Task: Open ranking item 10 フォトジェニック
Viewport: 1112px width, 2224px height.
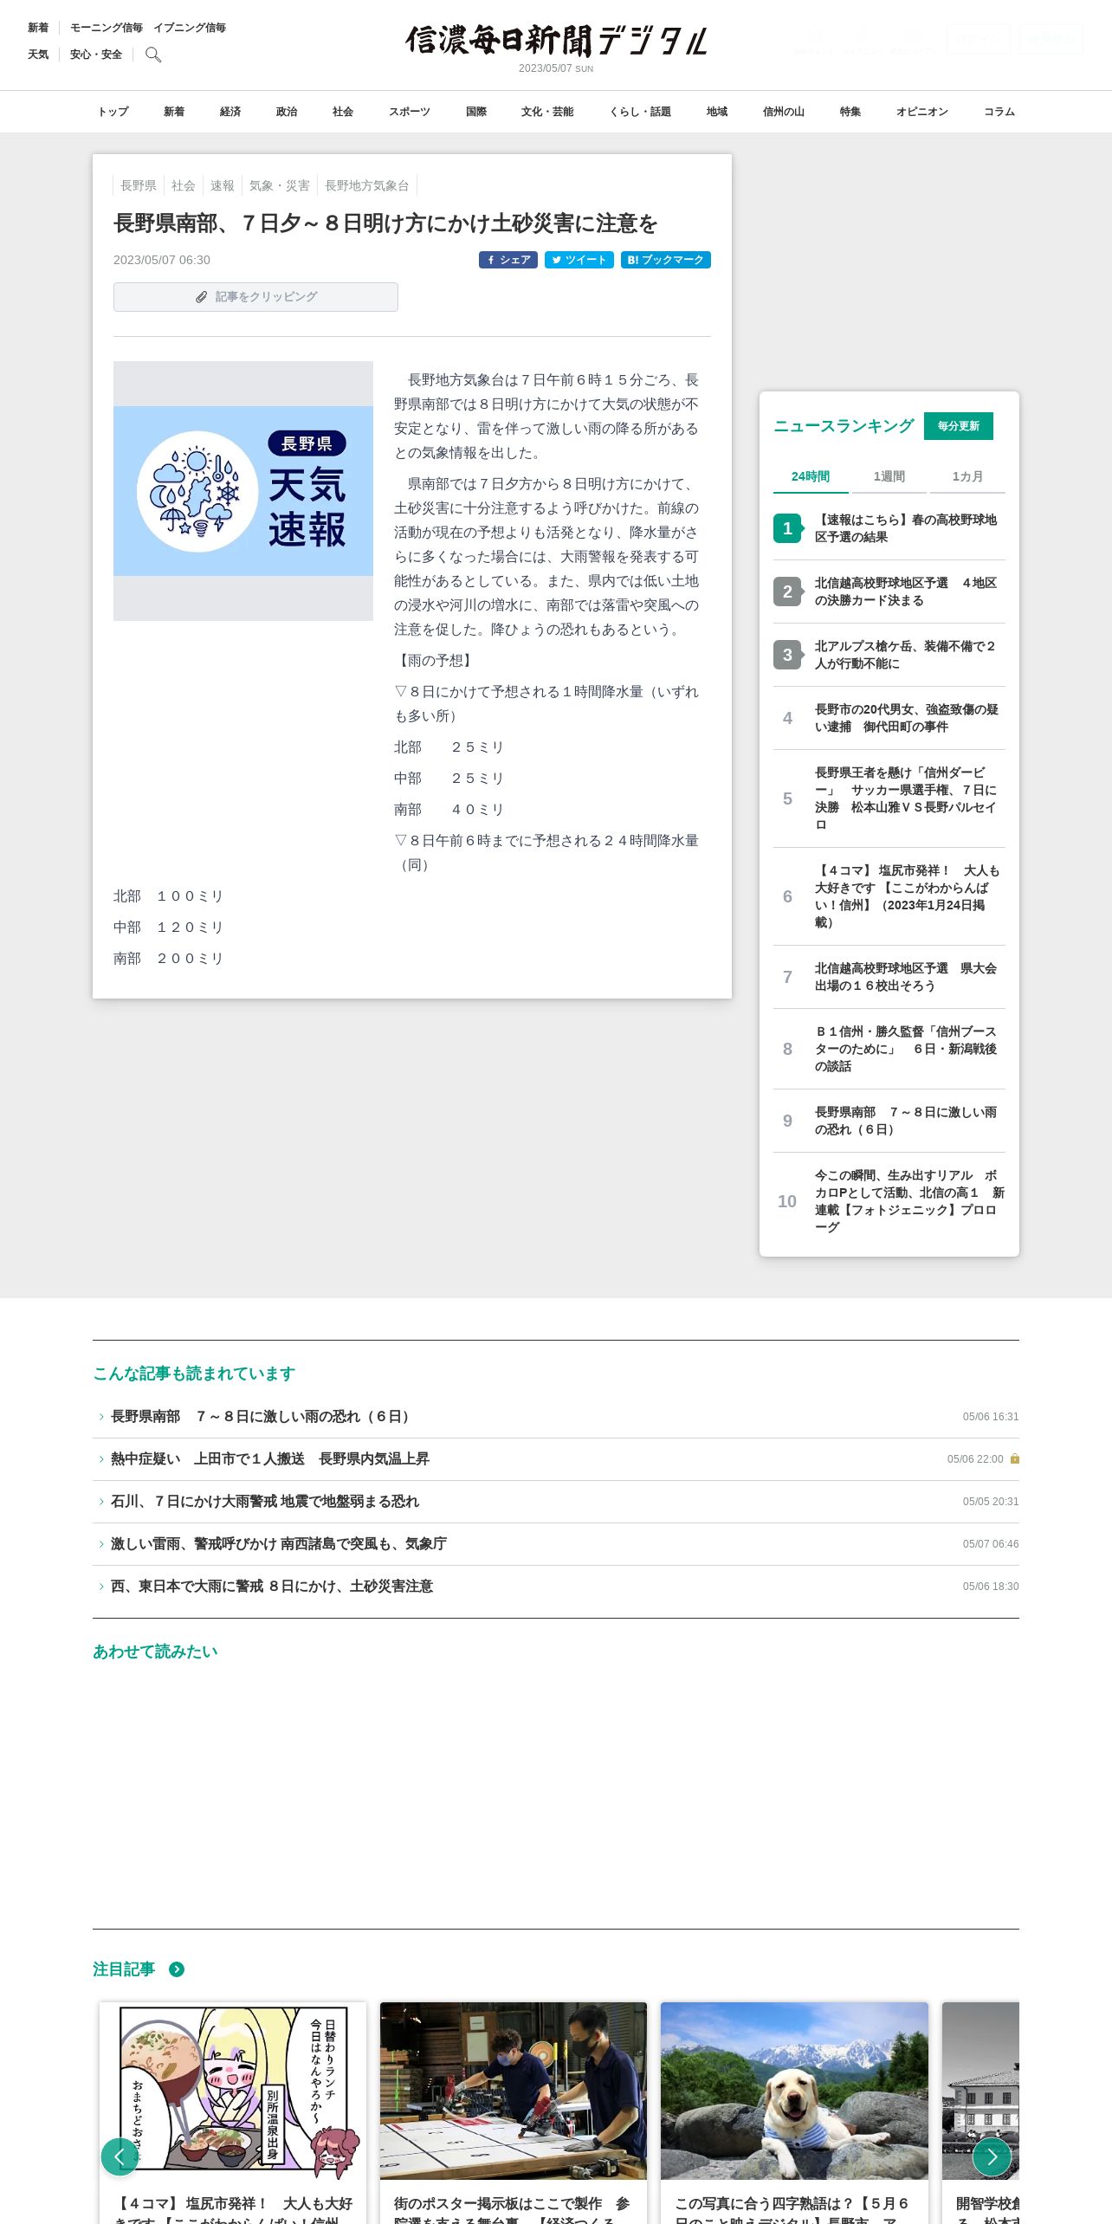Action: pyautogui.click(x=889, y=1201)
